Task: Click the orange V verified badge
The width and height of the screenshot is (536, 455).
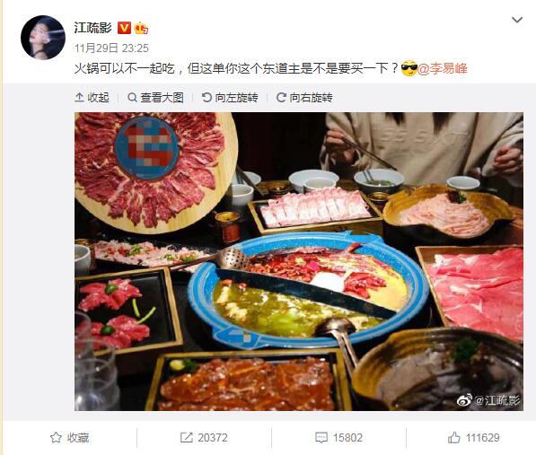Action: [x=124, y=28]
